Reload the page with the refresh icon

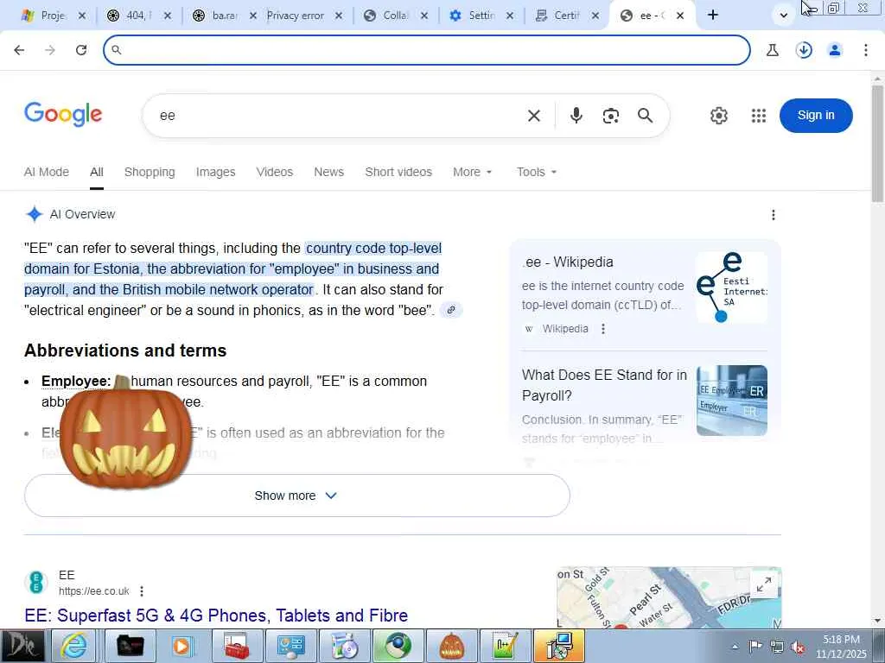click(81, 50)
